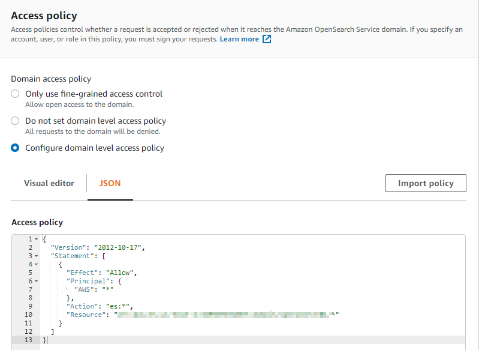Fold the Principal block on line 6
The width and height of the screenshot is (479, 350).
coord(37,281)
